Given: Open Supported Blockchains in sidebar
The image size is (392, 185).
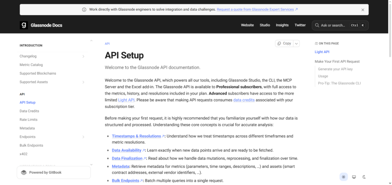Looking at the screenshot, I should click(x=38, y=74).
